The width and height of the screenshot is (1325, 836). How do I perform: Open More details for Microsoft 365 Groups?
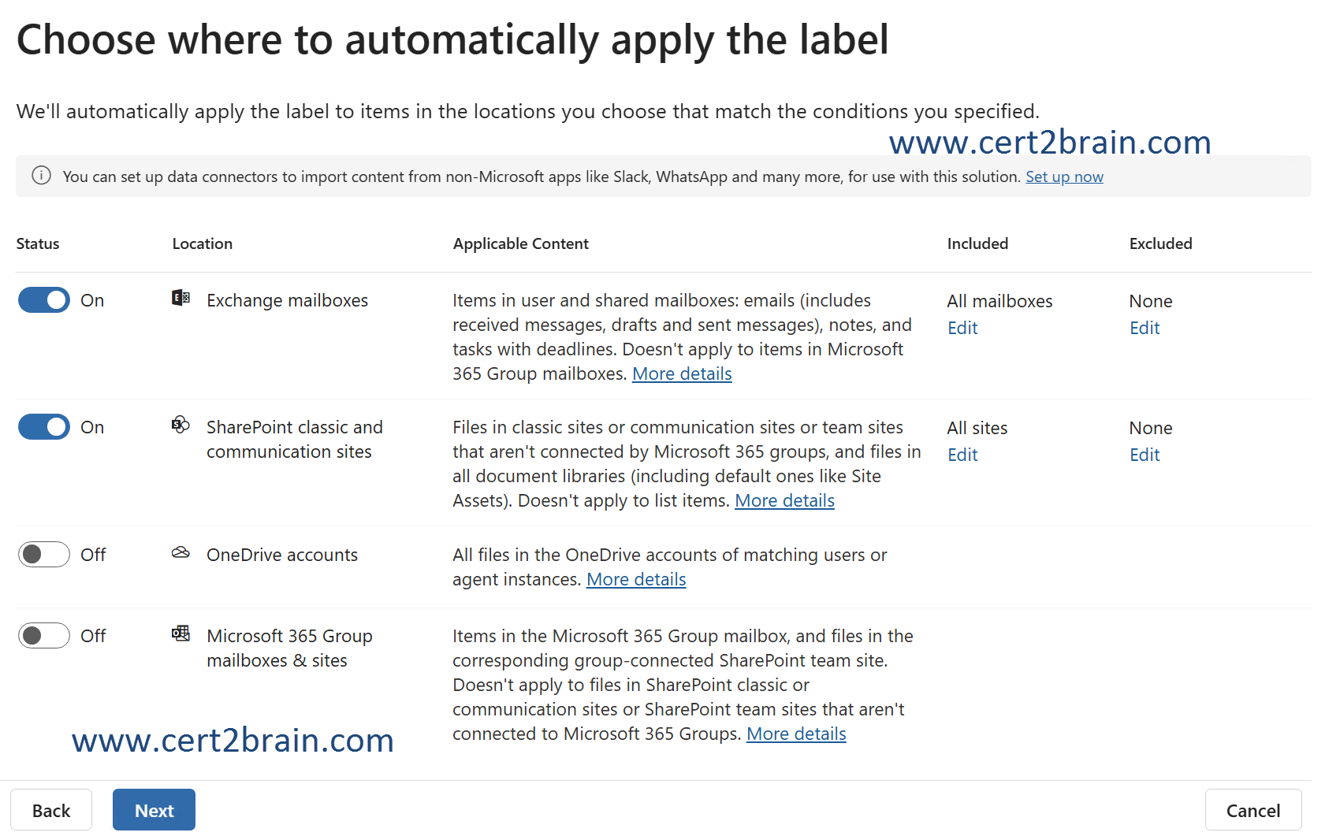click(795, 734)
